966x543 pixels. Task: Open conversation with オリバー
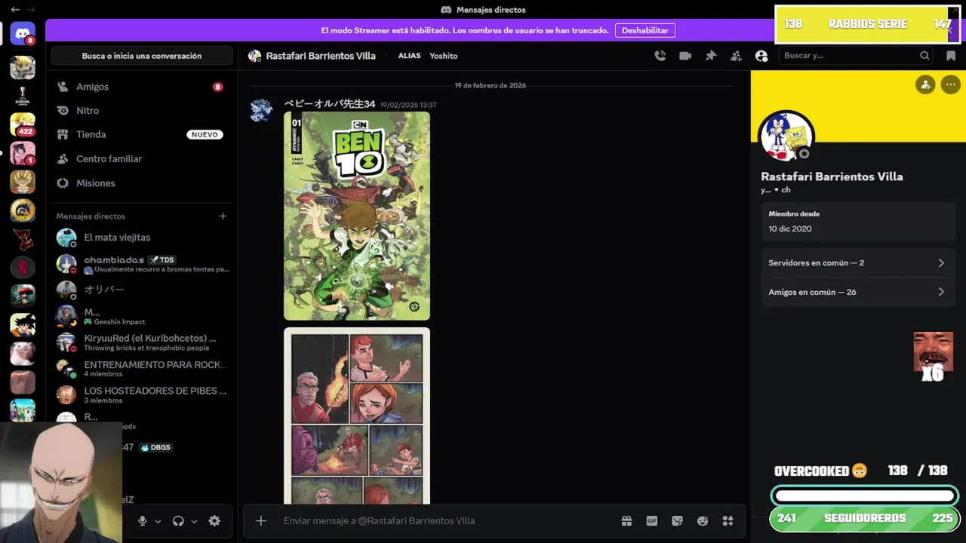141,290
